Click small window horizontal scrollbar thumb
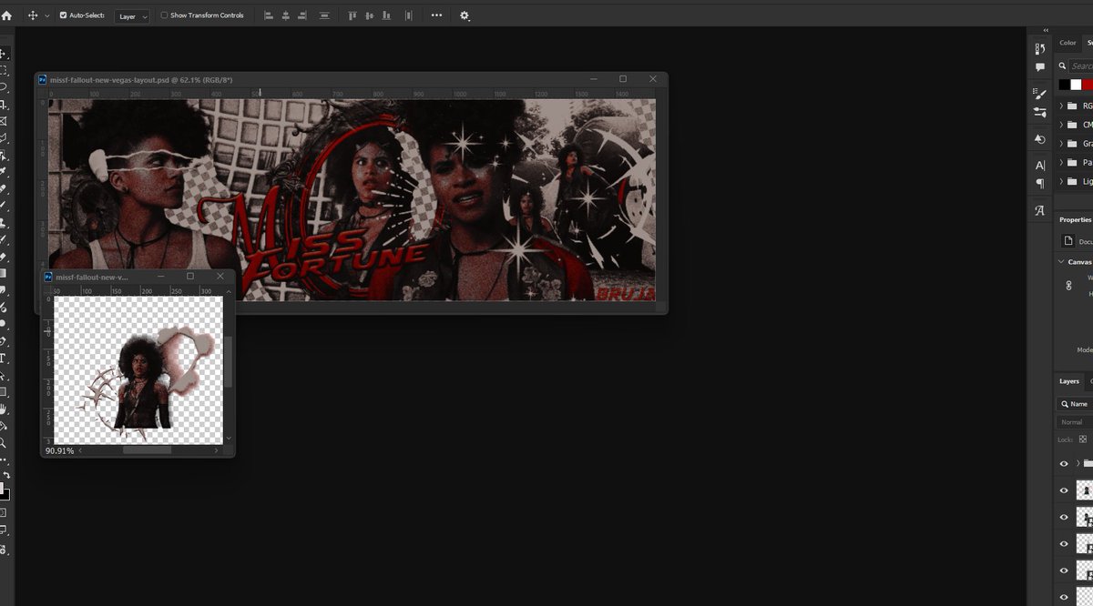Image resolution: width=1093 pixels, height=606 pixels. tap(147, 450)
